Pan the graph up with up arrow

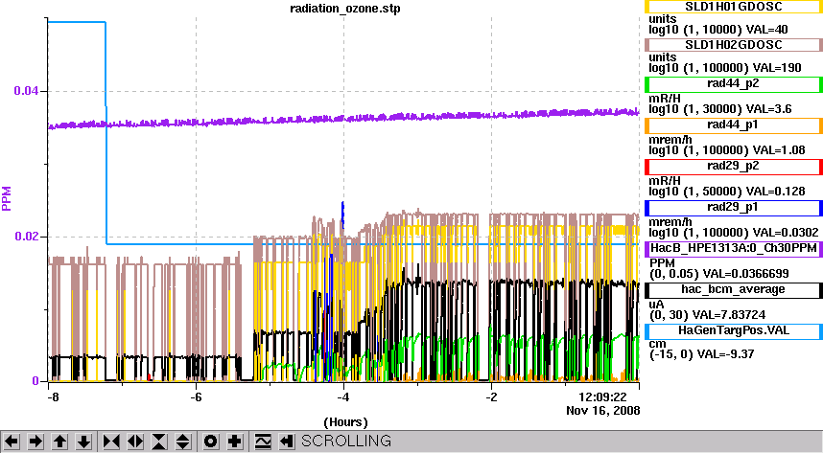pyautogui.click(x=59, y=442)
